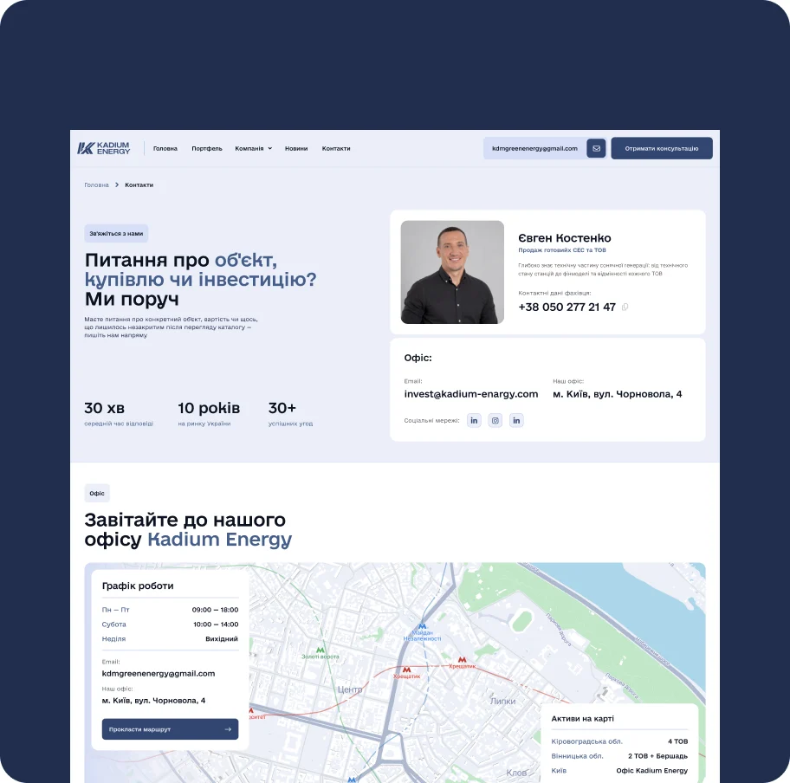Click the phone number +38 050 277 21 47
This screenshot has width=790, height=783.
tap(567, 307)
